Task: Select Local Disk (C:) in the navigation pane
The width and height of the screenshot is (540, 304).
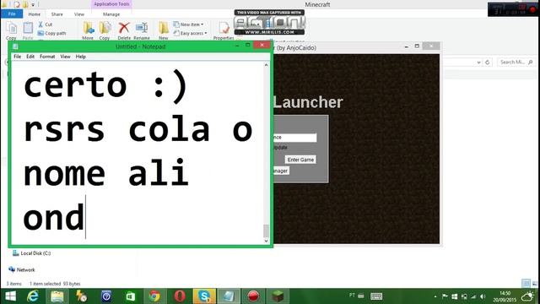Action: tap(32, 253)
